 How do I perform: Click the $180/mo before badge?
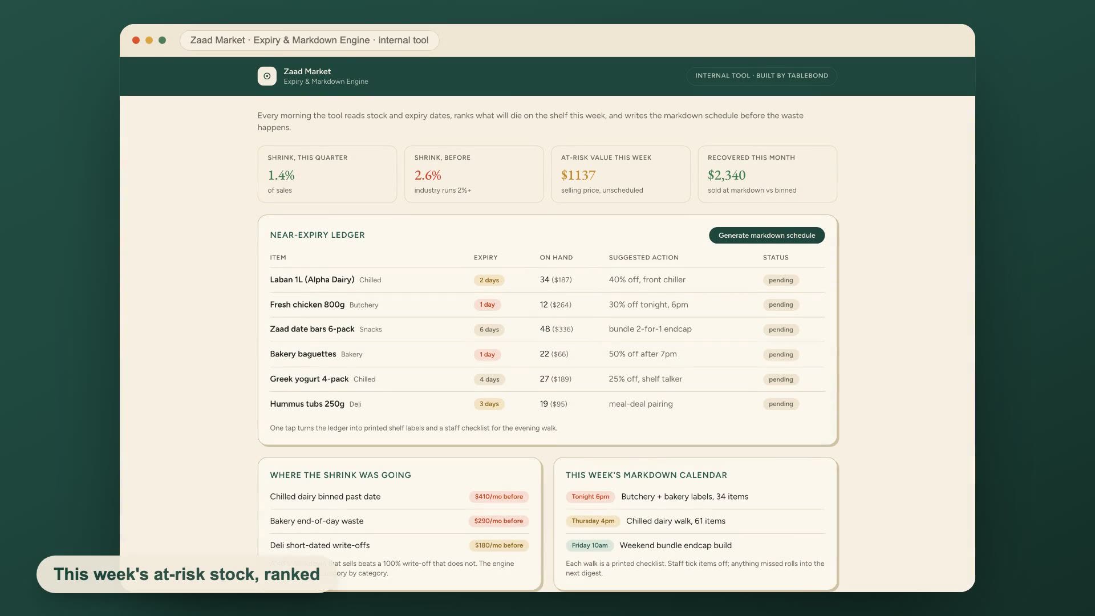(x=498, y=546)
